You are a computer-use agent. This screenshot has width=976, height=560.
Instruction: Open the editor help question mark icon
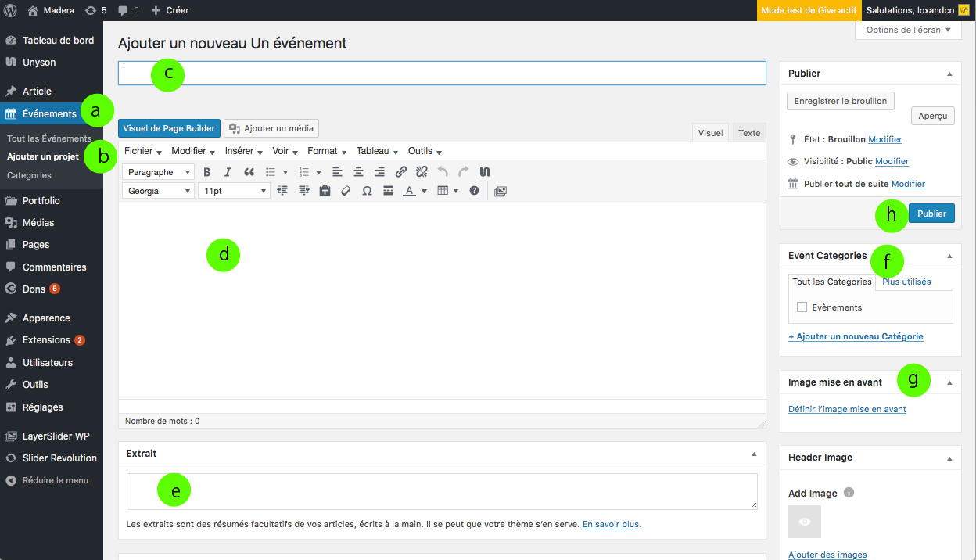click(474, 191)
